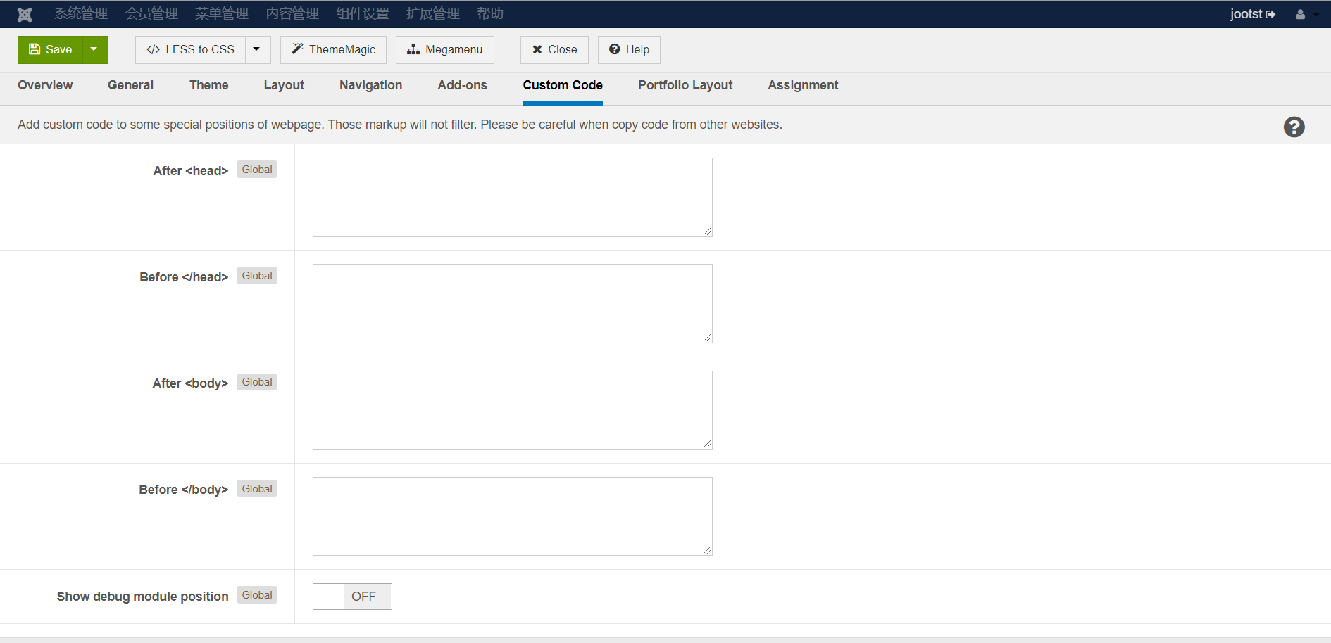Click Global badge next to Before </body>
This screenshot has width=1331, height=643.
[x=257, y=489]
